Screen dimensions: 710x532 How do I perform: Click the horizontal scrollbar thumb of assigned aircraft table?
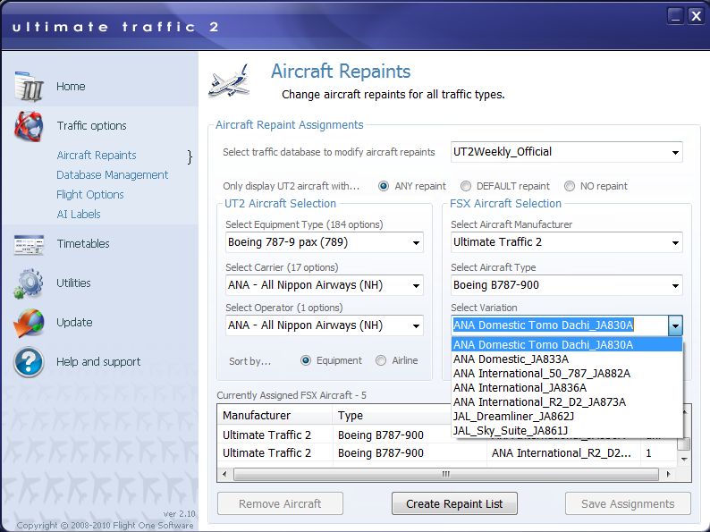point(446,474)
